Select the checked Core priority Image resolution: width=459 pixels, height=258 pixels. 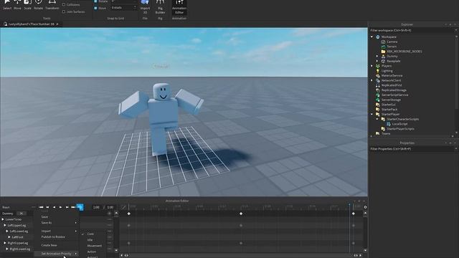90,234
